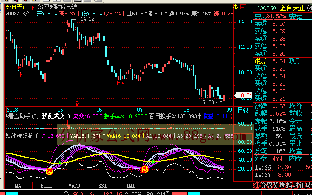Viewport: 312px width, 195px height.
Task: Click the 涨幅 3.52% value
Action: pos(278,114)
